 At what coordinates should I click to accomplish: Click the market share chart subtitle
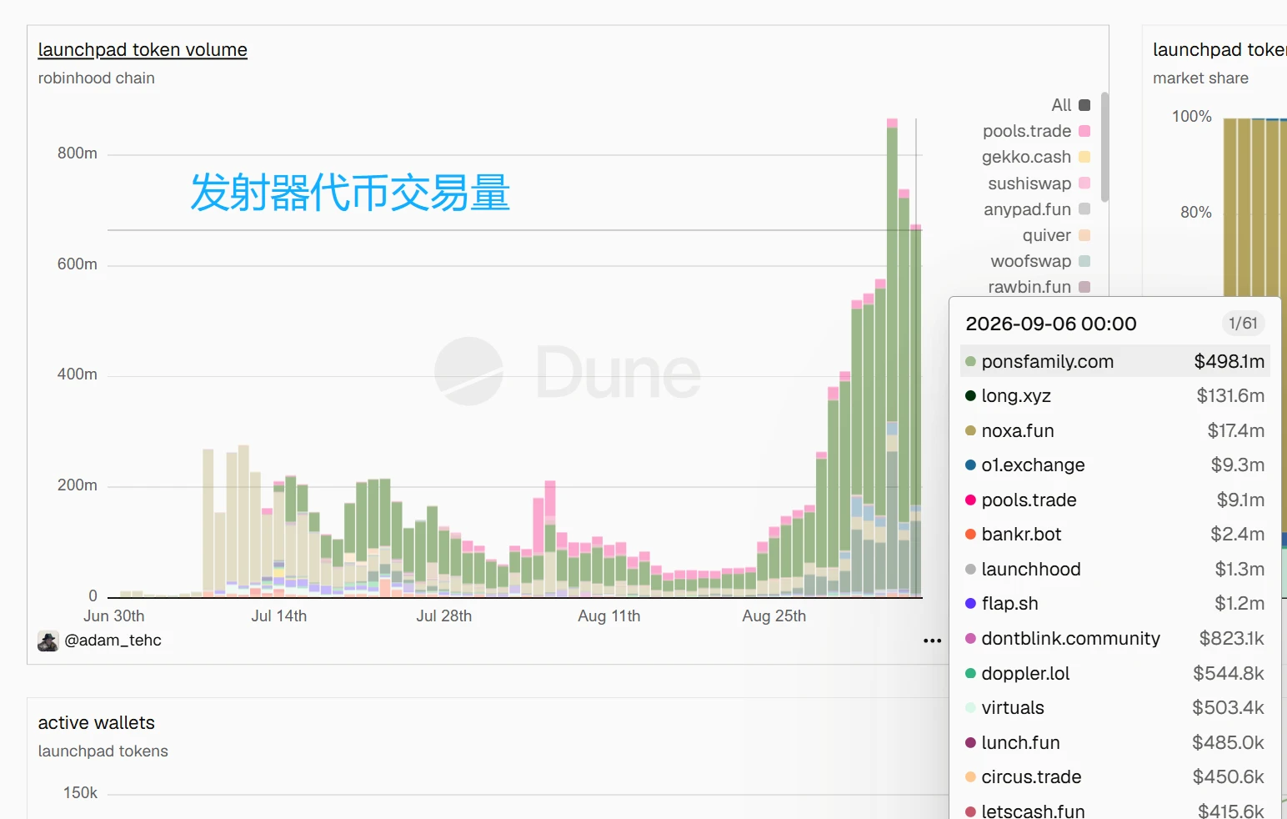1200,78
